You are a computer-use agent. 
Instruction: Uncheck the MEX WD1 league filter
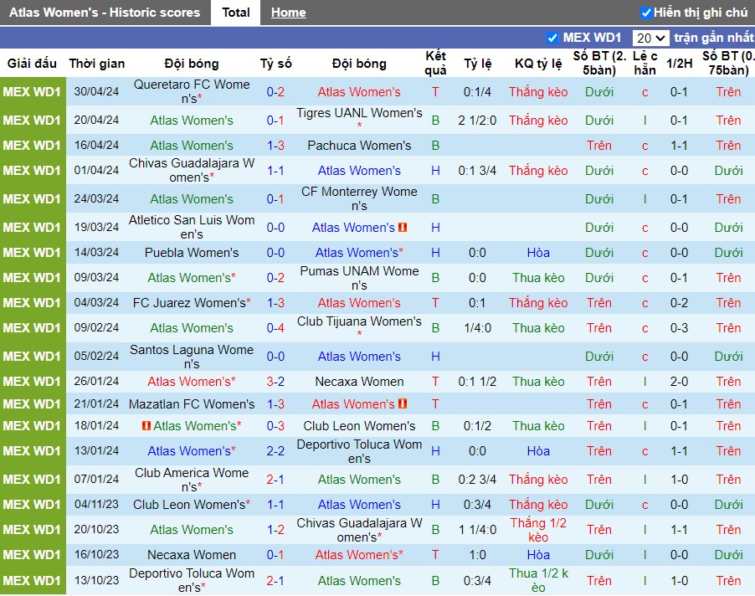pyautogui.click(x=552, y=38)
